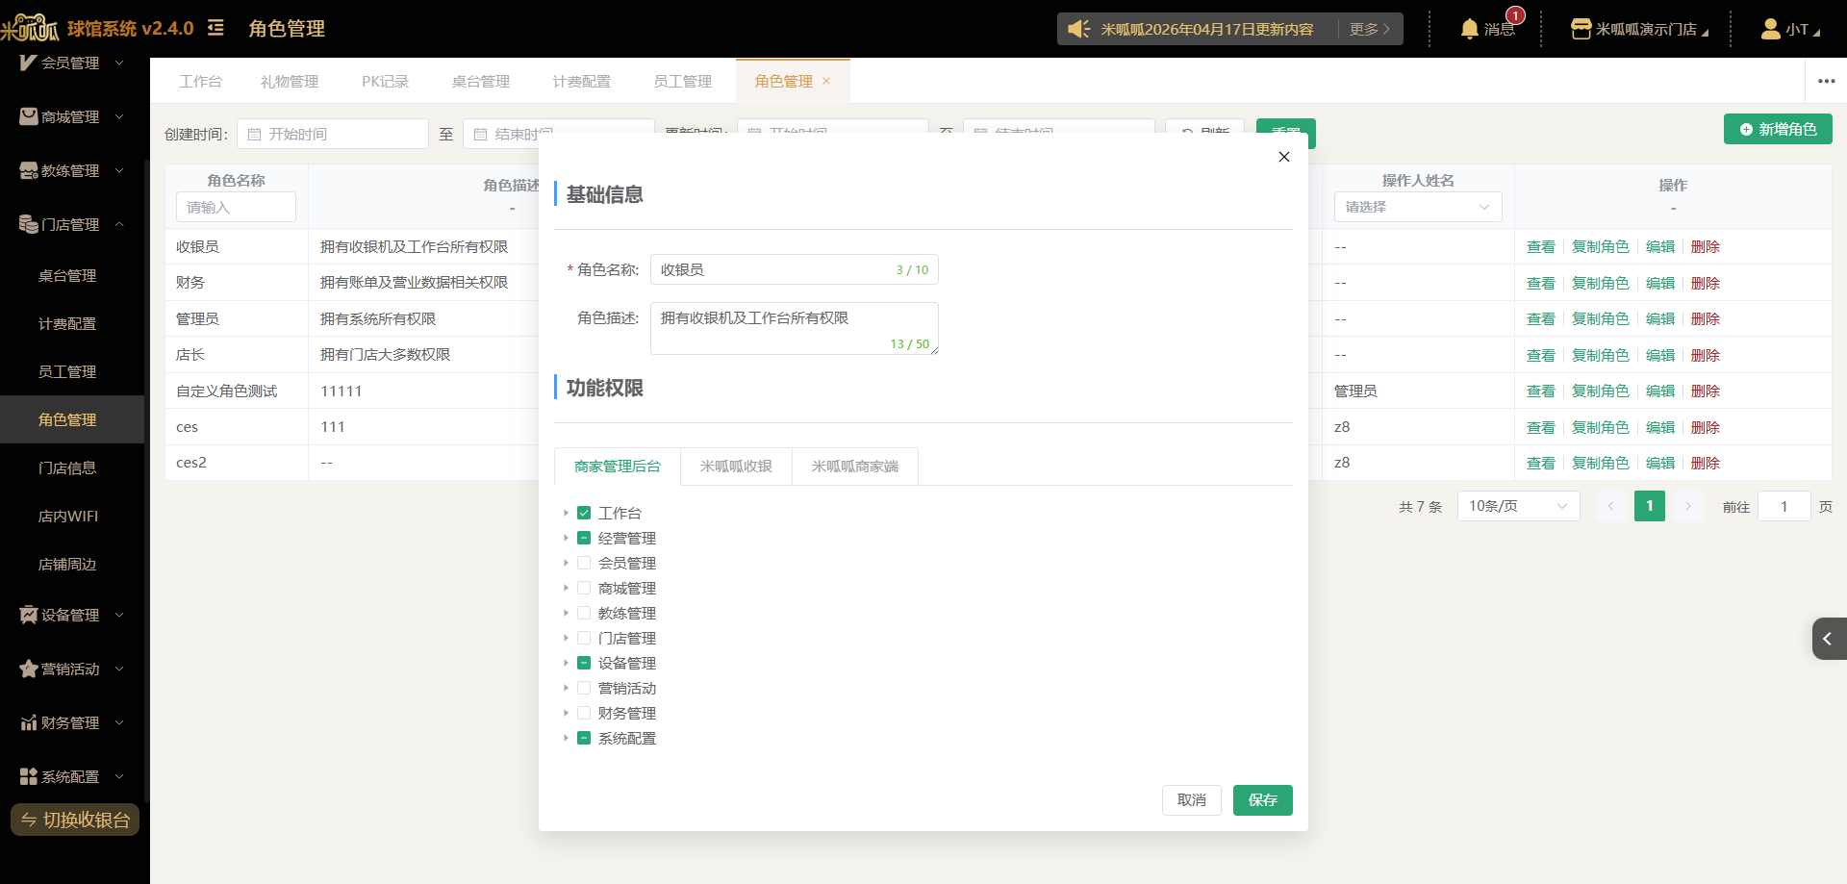
Task: Click the 财务管理 chart icon
Action: tap(29, 722)
